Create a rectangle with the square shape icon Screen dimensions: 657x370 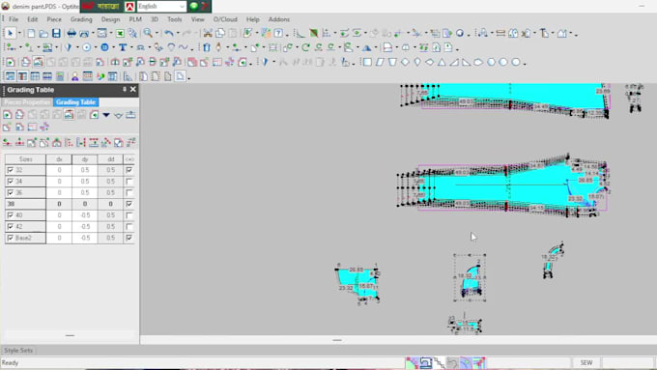tap(367, 62)
